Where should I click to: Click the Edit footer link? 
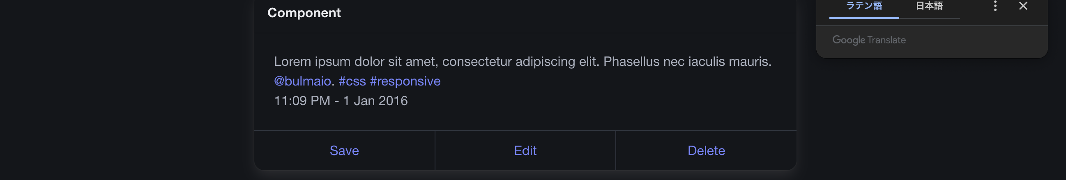click(525, 151)
